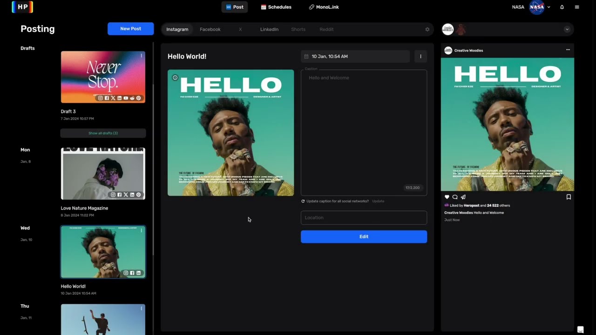Click X icon on Love Nature Magazine thumbnail
Image resolution: width=596 pixels, height=335 pixels.
pos(126,194)
